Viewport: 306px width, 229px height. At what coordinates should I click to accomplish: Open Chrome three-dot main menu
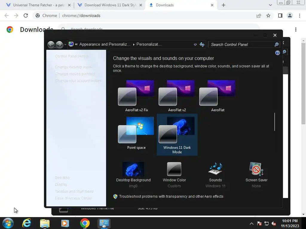(x=299, y=16)
